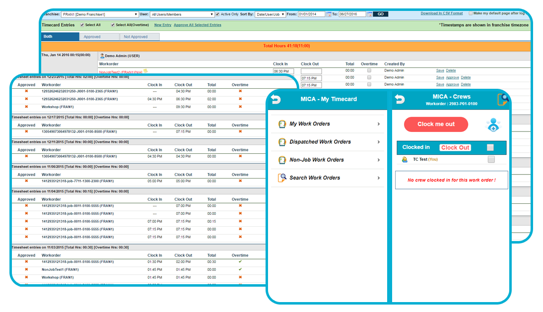
Task: Click the Total Hours 41:18(11:00) banner
Action: (x=286, y=46)
